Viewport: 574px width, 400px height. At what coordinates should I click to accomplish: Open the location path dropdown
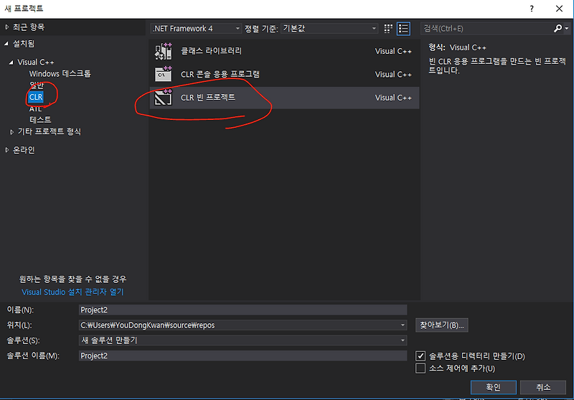click(403, 325)
